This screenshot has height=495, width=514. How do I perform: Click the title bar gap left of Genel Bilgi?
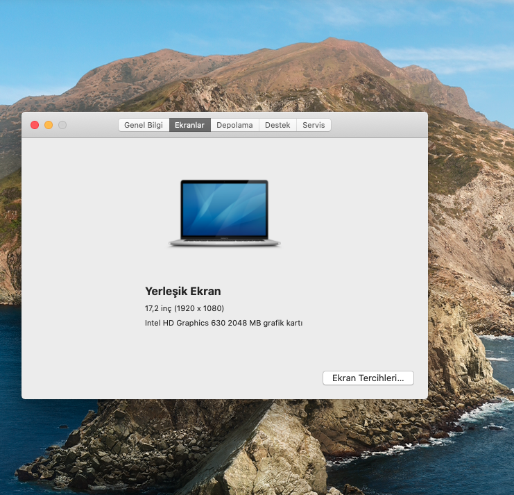point(94,125)
